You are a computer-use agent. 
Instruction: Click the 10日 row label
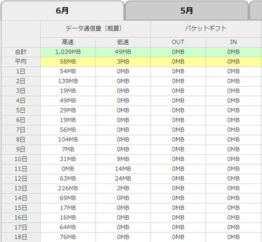click(x=21, y=159)
